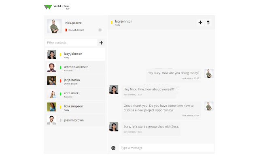Delete the lucy.johnson conversation with trash icon
The width and height of the screenshot is (259, 161).
click(x=208, y=23)
